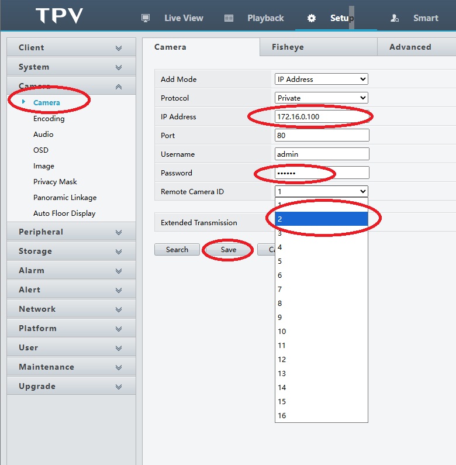Click the Password input field
This screenshot has height=465, width=456.
point(322,173)
